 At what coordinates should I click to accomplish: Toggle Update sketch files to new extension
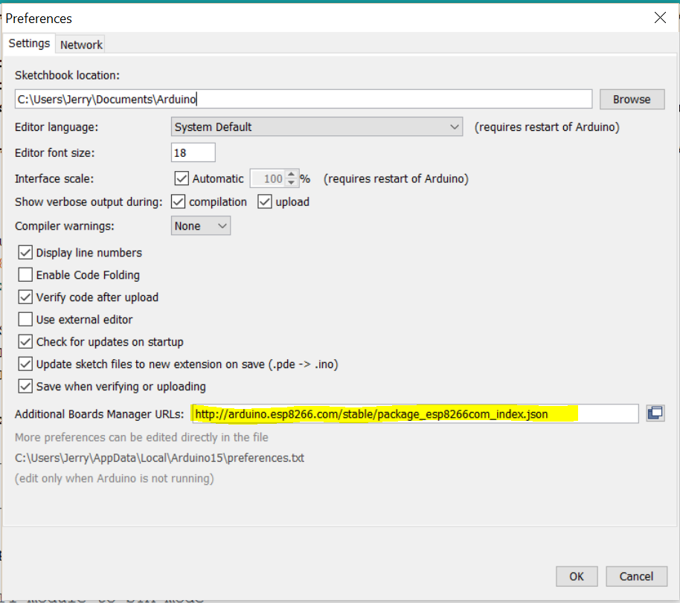(x=25, y=364)
